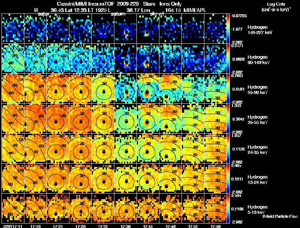
Task: Click the Hydrogen 5-13 keV row label
Action: click(258, 210)
